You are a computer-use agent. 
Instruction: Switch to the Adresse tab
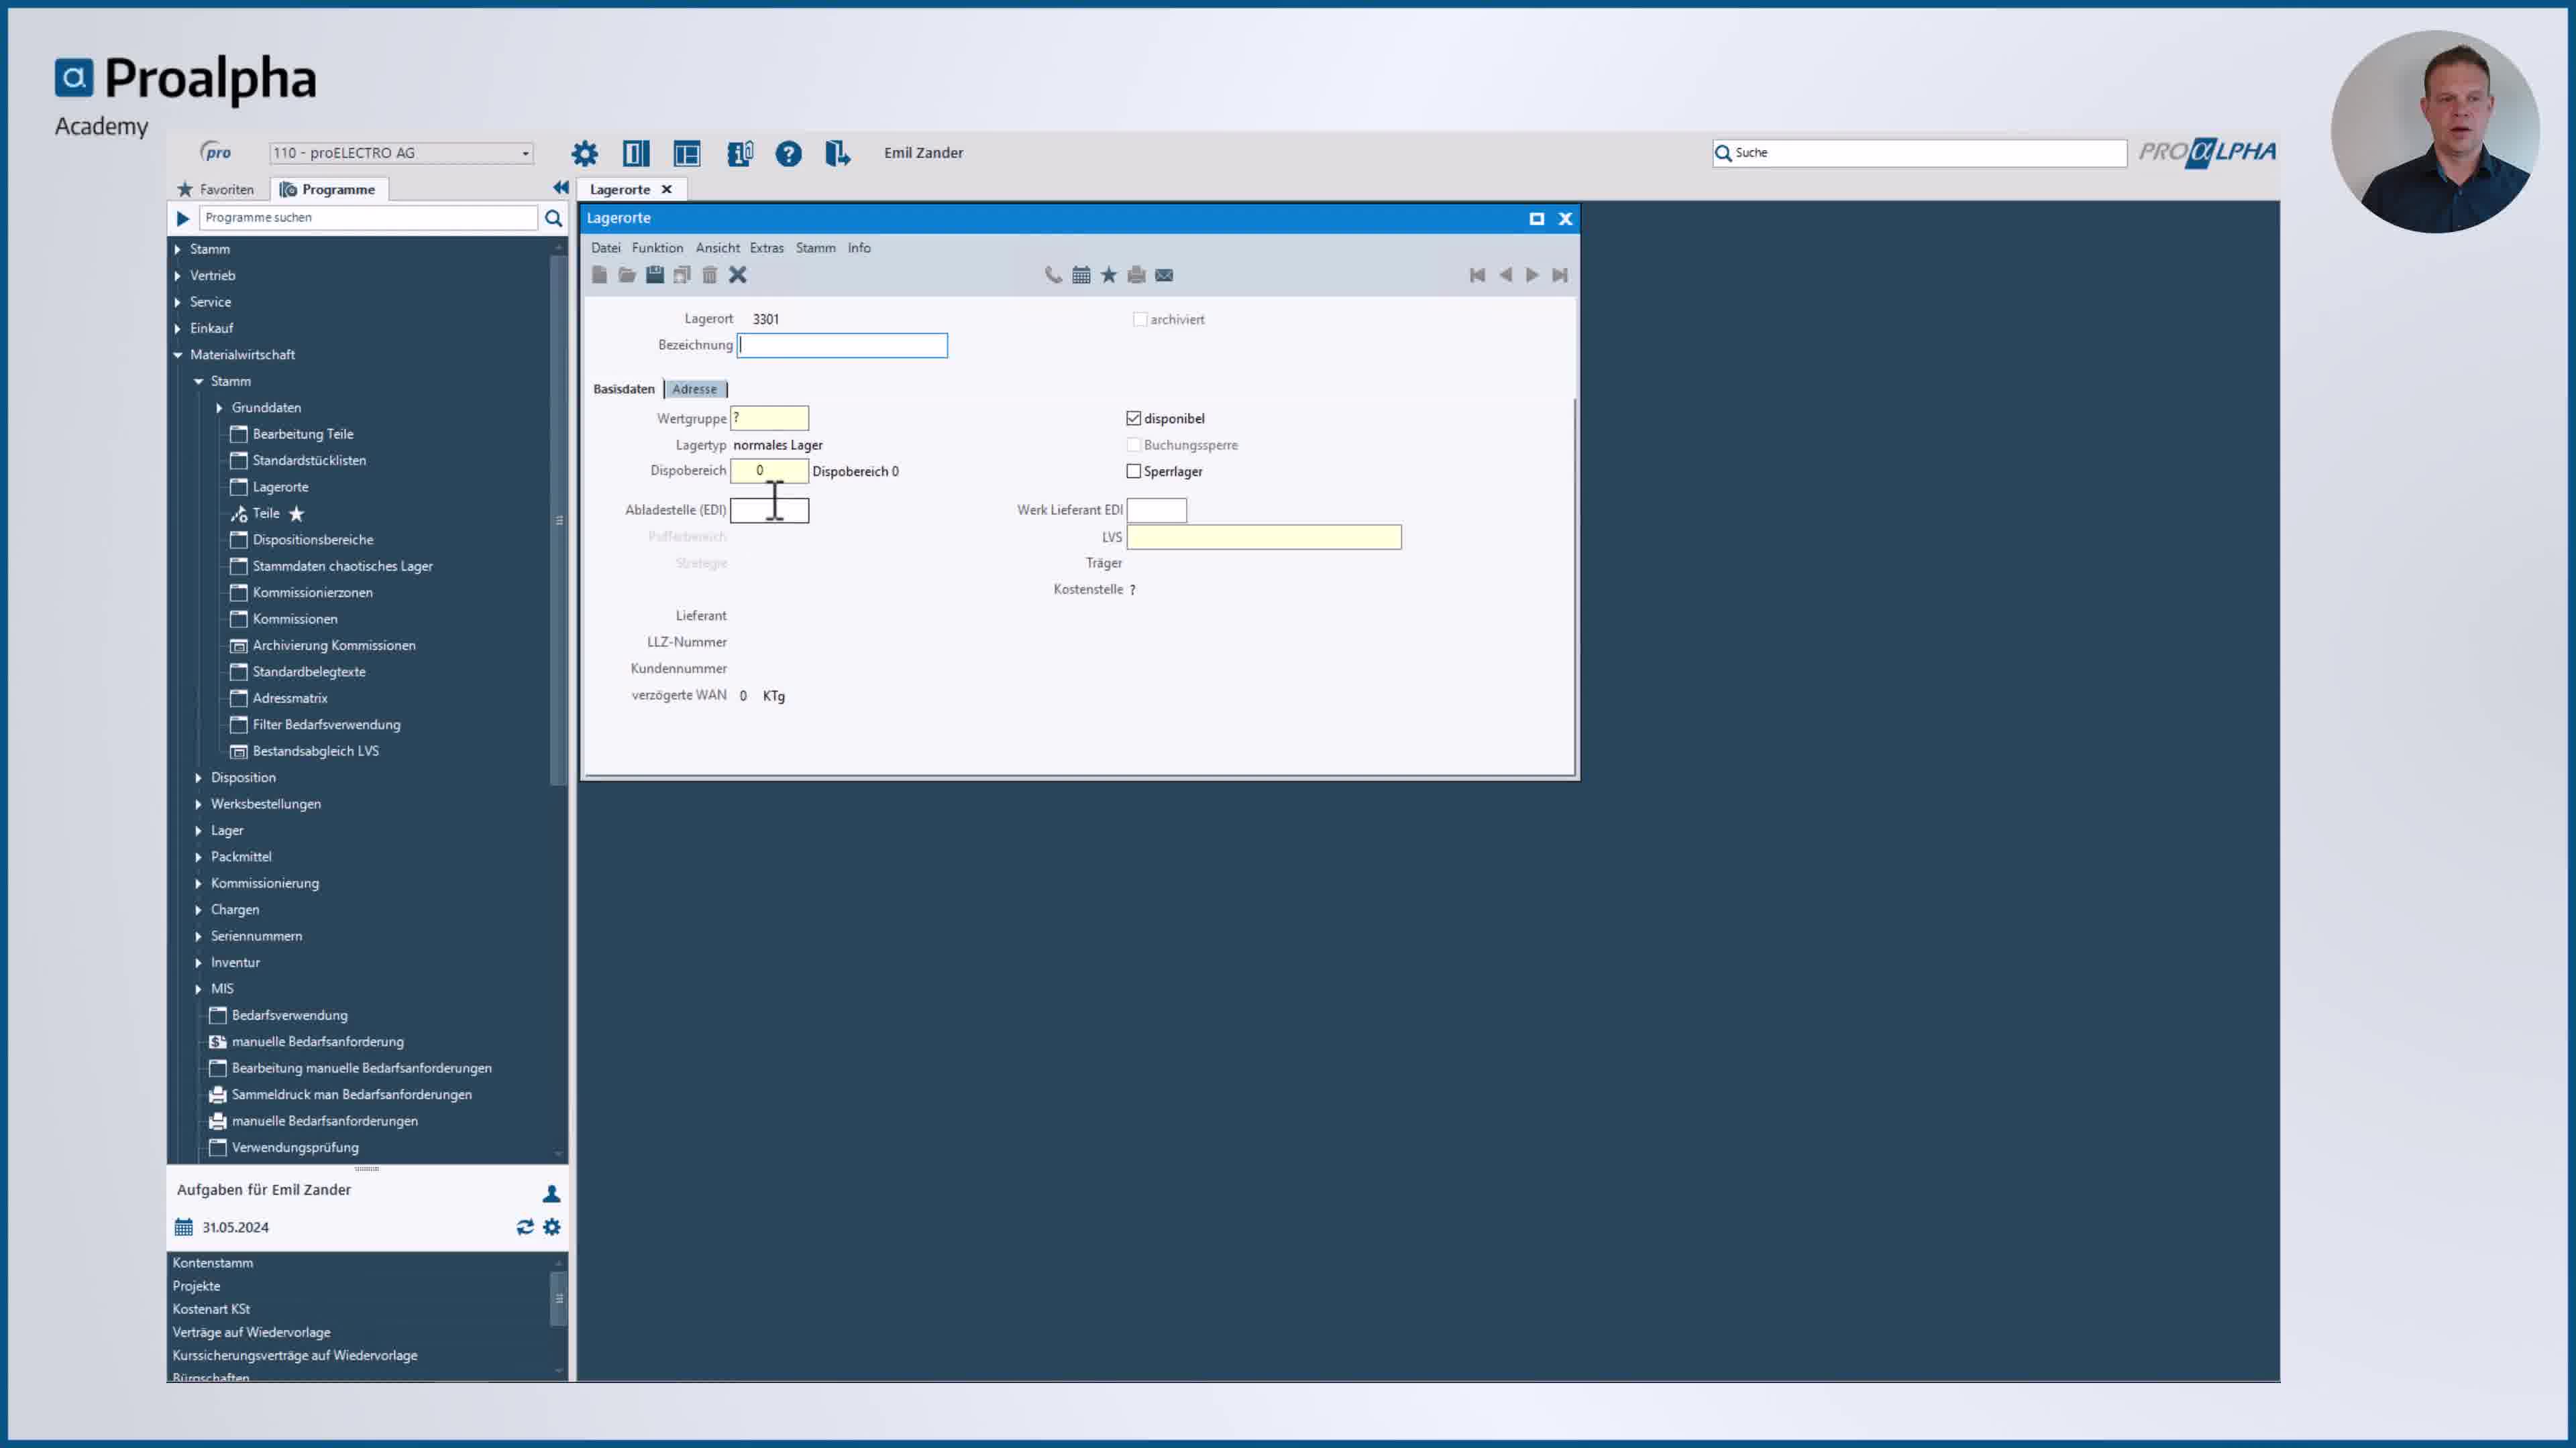[x=695, y=389]
